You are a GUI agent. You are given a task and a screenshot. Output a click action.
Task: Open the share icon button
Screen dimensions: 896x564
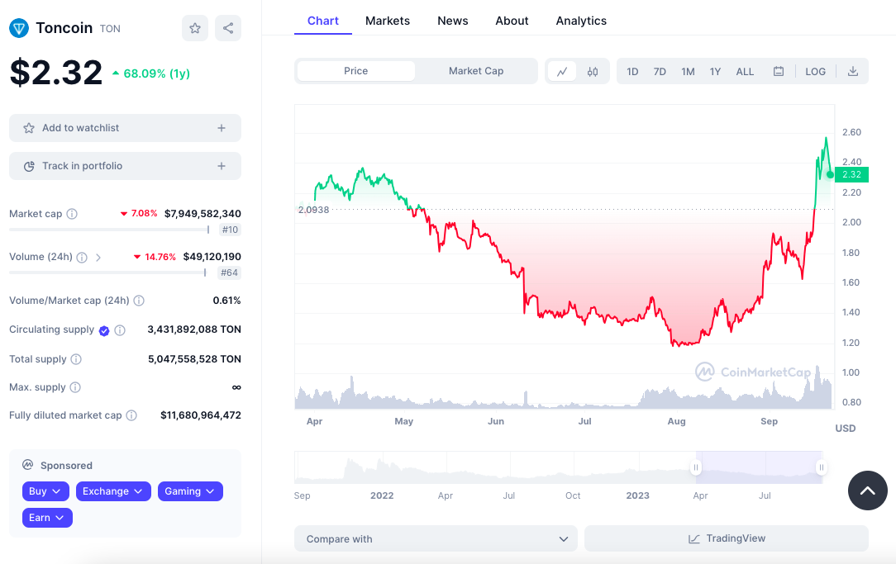tap(228, 28)
